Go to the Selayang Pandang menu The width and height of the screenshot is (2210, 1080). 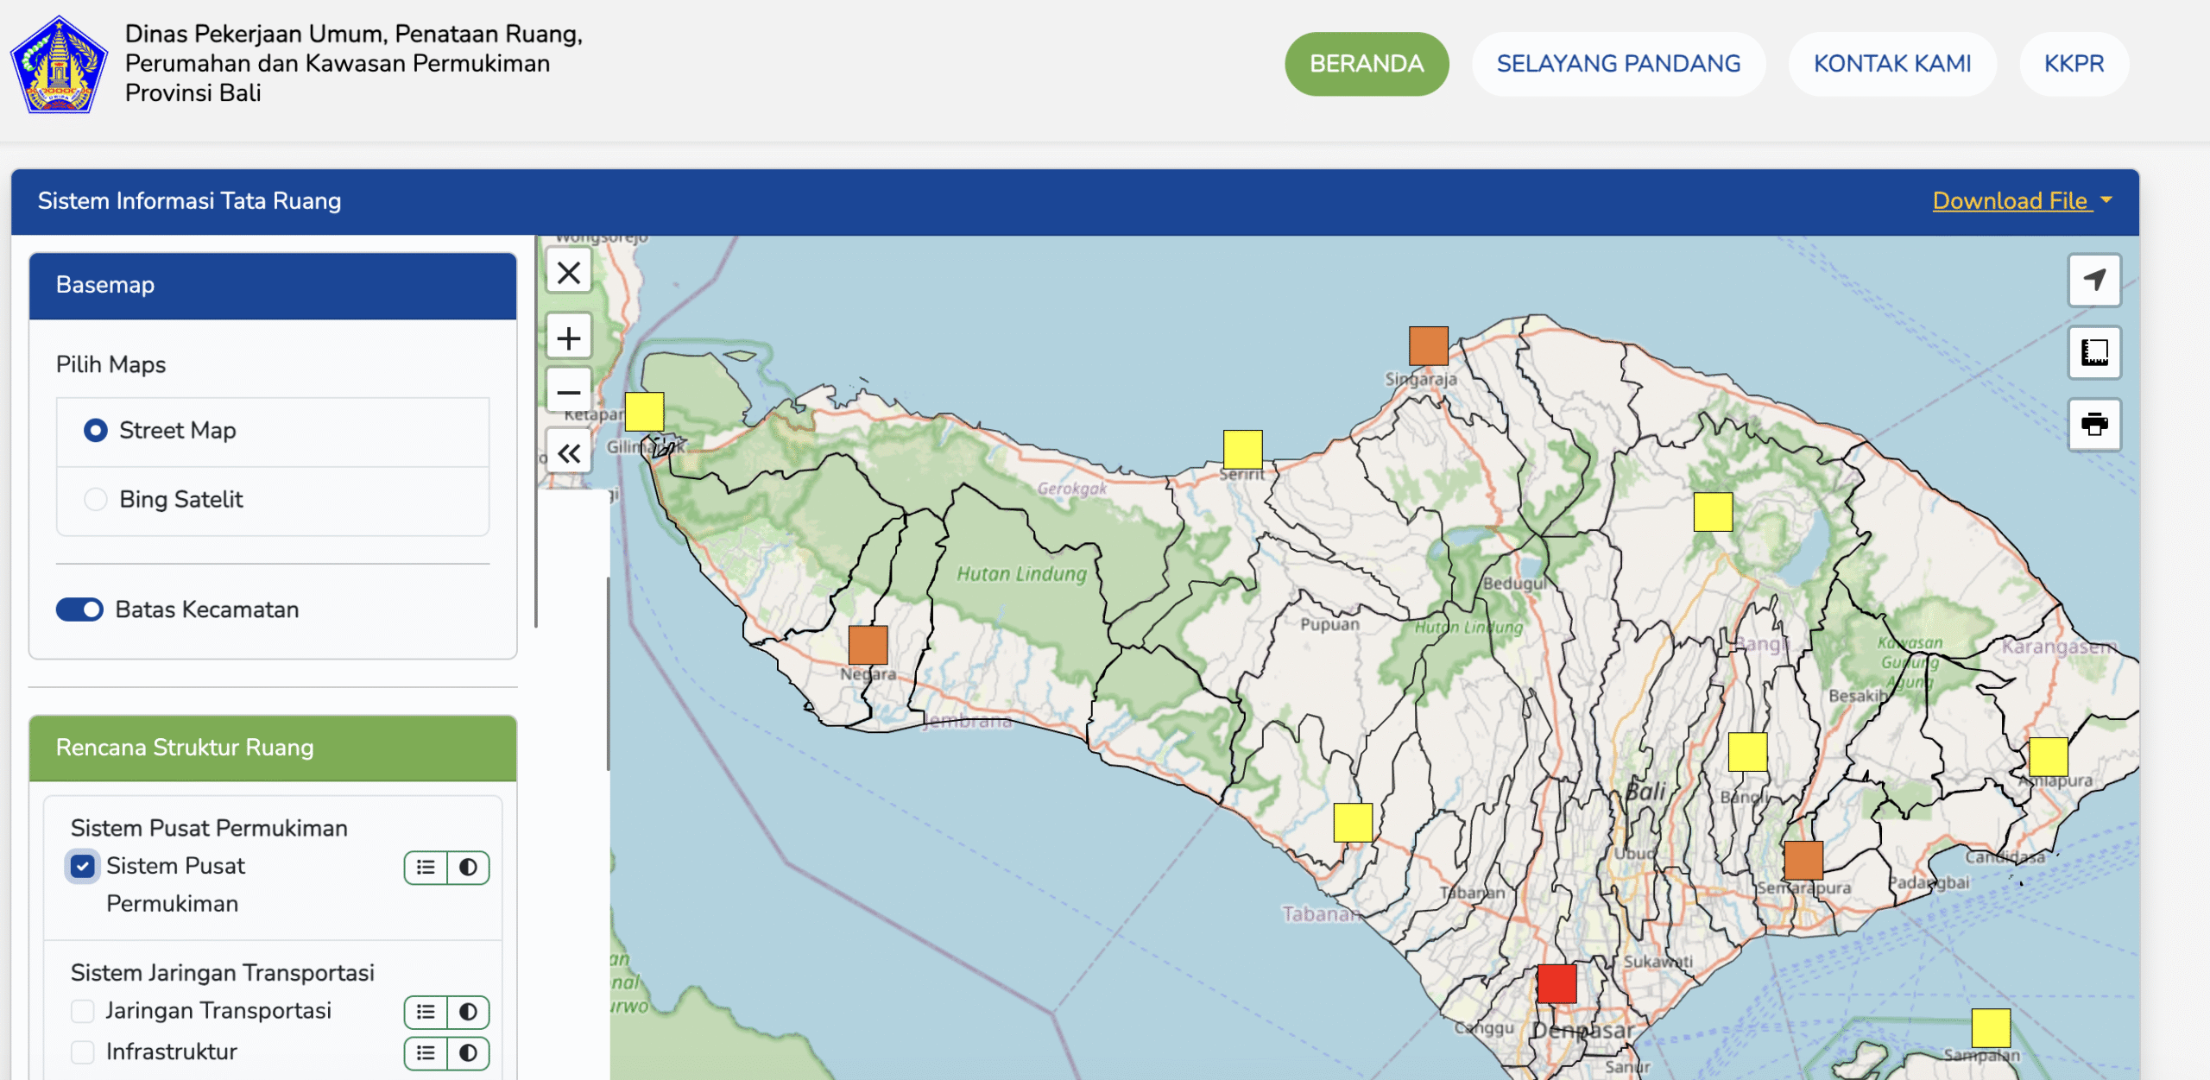click(1618, 64)
